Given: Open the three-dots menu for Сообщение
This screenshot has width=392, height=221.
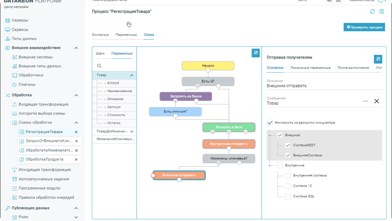Looking at the screenshot, I should point(366,101).
